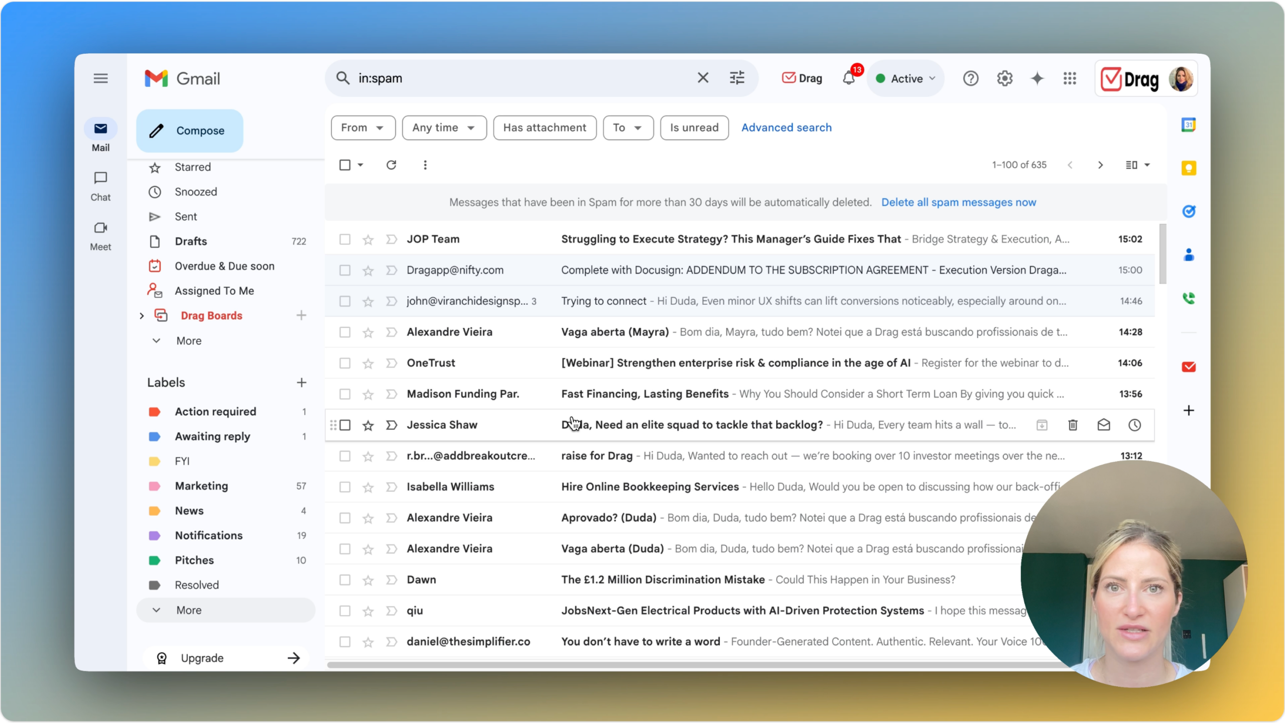Open Advanced search link
Image resolution: width=1285 pixels, height=723 pixels.
(x=786, y=128)
